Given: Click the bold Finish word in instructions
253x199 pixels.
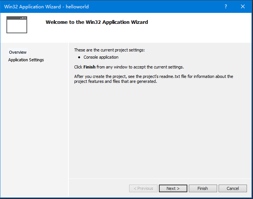Looking at the screenshot, I should pyautogui.click(x=89, y=67).
